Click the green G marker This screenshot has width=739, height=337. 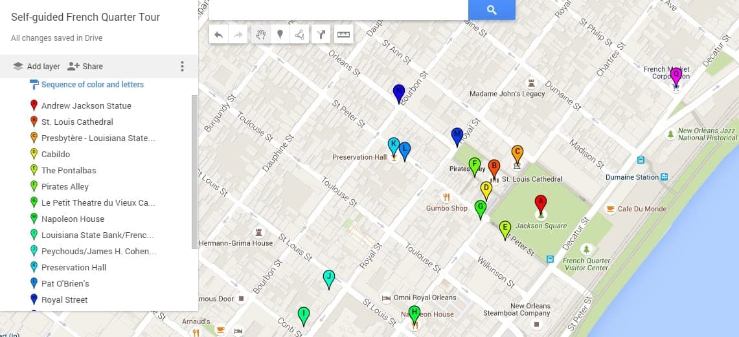pyautogui.click(x=481, y=210)
